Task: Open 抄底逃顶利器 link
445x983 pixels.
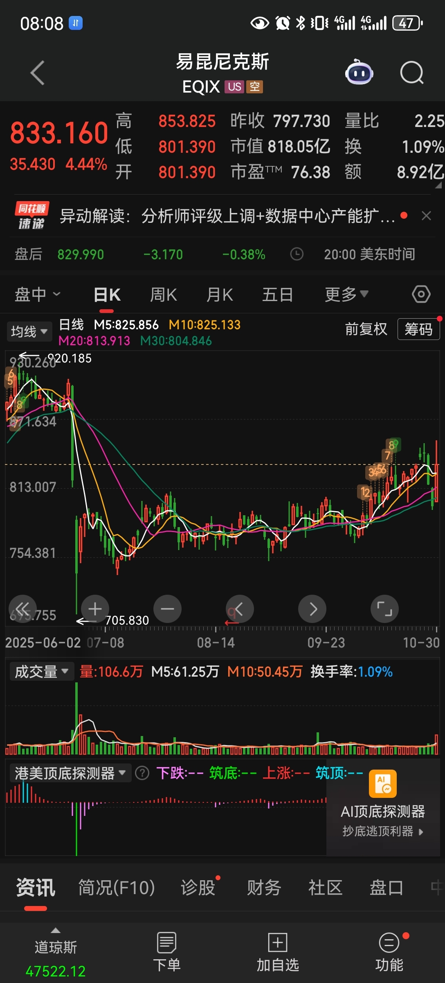Action: pyautogui.click(x=383, y=831)
